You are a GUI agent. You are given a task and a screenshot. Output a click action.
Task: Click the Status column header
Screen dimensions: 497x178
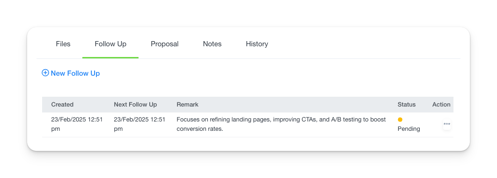point(406,105)
